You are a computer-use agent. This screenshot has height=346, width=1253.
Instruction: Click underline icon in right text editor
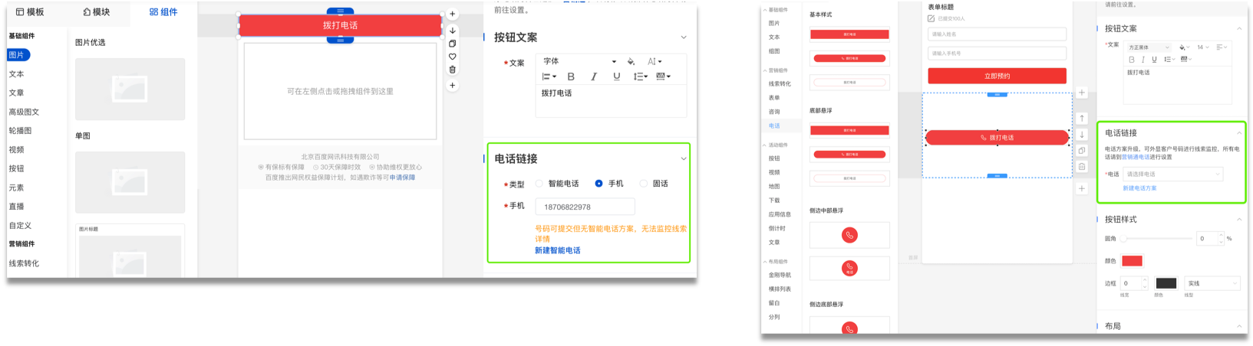(1154, 60)
